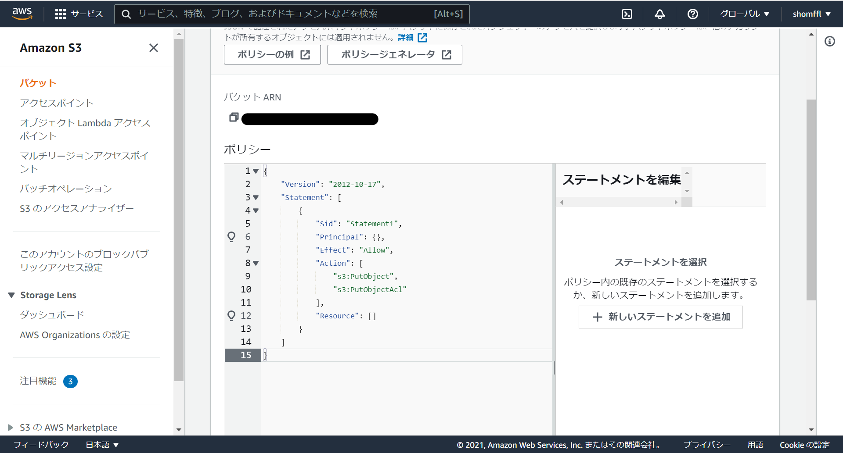
Task: Open Cookie の設定 footer link
Action: (805, 445)
